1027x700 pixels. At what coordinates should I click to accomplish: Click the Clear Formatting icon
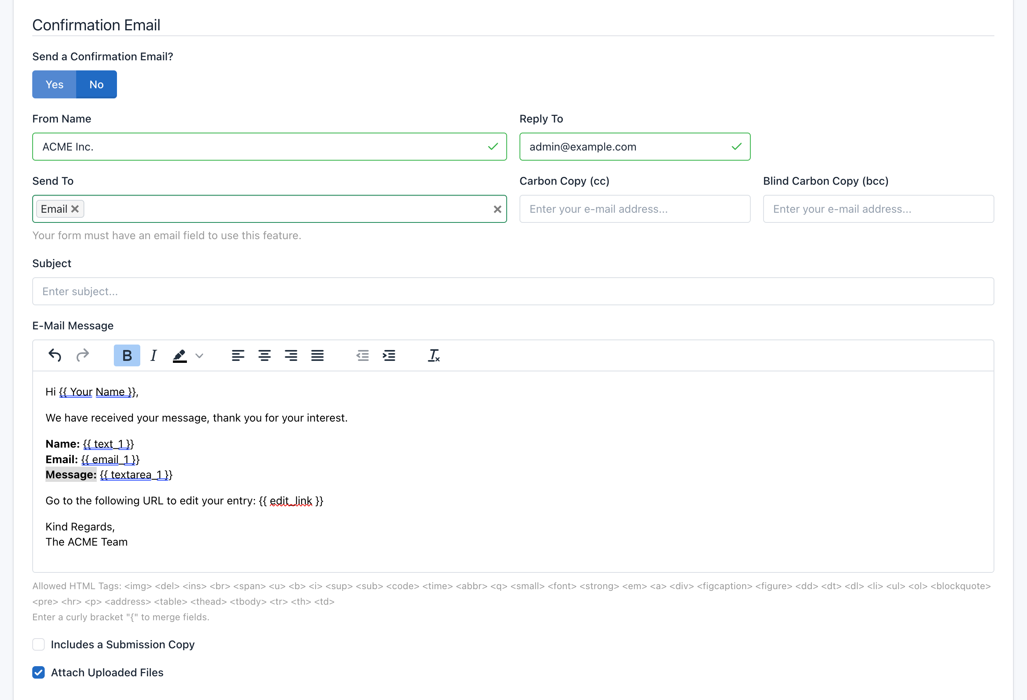click(x=434, y=355)
